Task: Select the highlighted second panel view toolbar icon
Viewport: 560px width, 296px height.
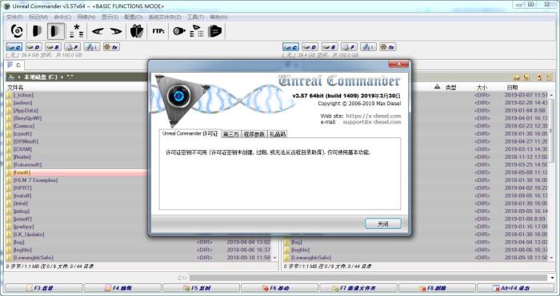Action: (x=56, y=31)
